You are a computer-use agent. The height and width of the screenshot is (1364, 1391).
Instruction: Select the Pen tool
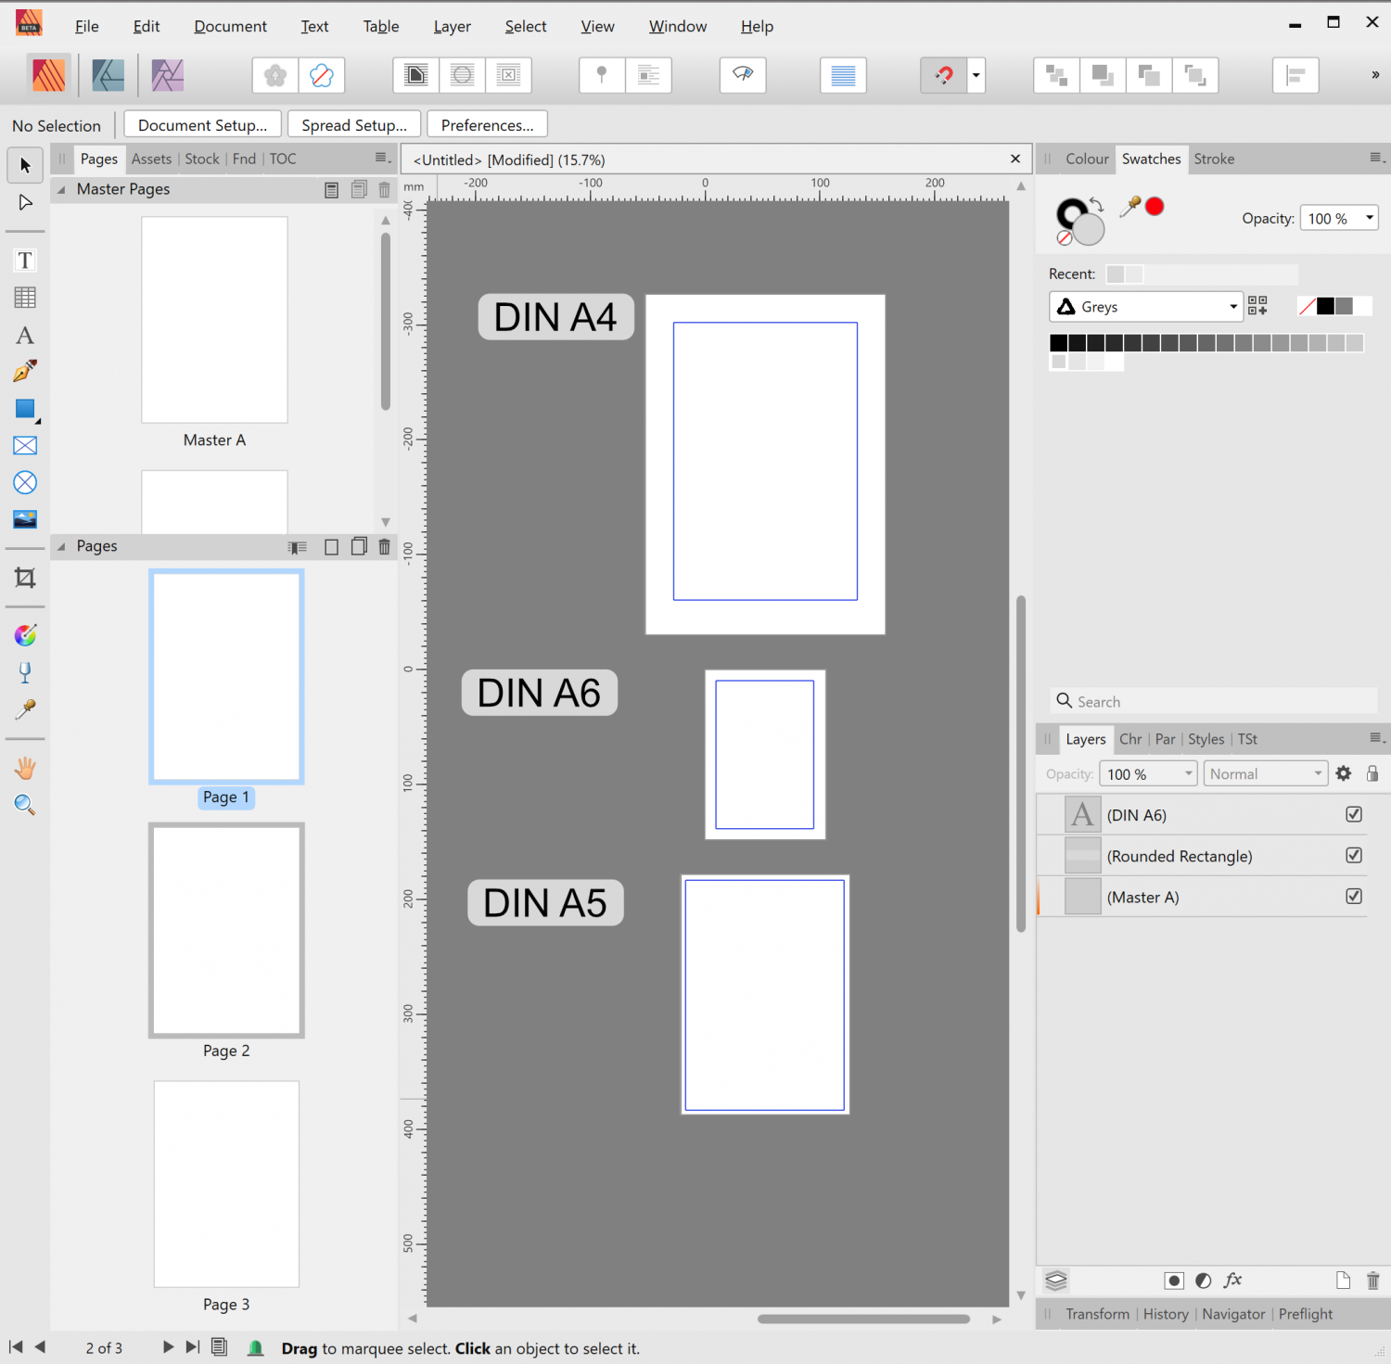pyautogui.click(x=25, y=370)
